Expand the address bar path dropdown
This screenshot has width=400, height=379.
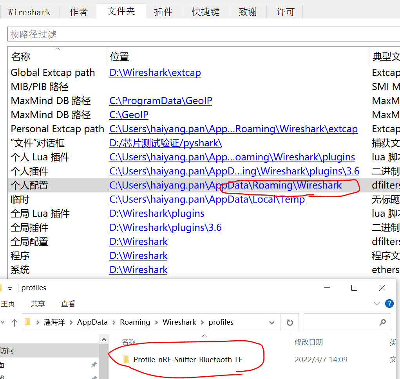coord(271,322)
